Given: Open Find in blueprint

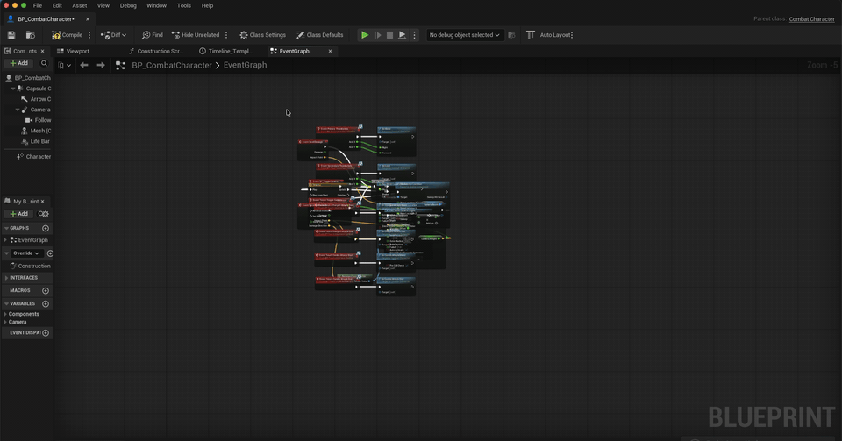Looking at the screenshot, I should coord(152,35).
